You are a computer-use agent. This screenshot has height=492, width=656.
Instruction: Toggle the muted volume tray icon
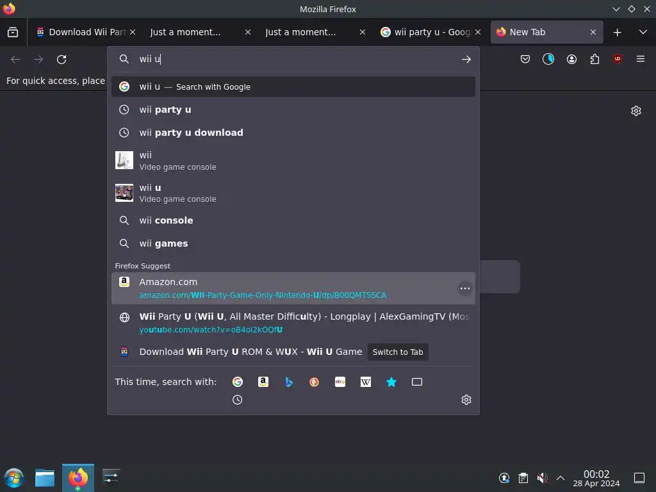(542, 478)
